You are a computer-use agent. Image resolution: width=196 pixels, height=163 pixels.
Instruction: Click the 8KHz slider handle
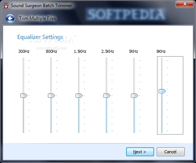click(x=162, y=91)
